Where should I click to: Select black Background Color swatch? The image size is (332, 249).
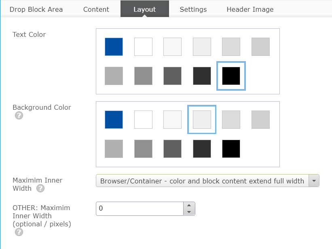point(231,149)
